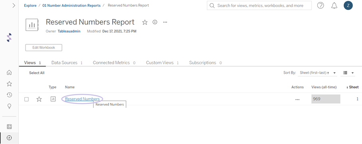
Task: Select the Views tab
Action: point(32,63)
